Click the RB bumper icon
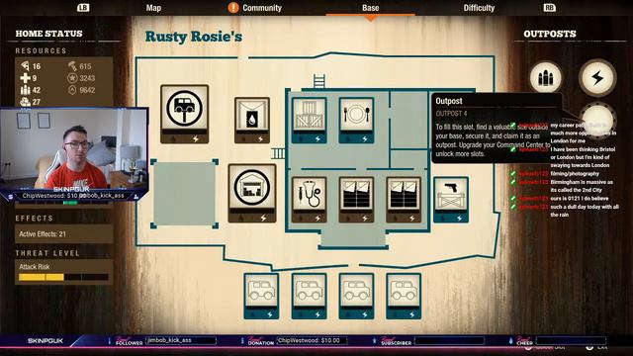Image resolution: width=633 pixels, height=356 pixels. (x=550, y=7)
